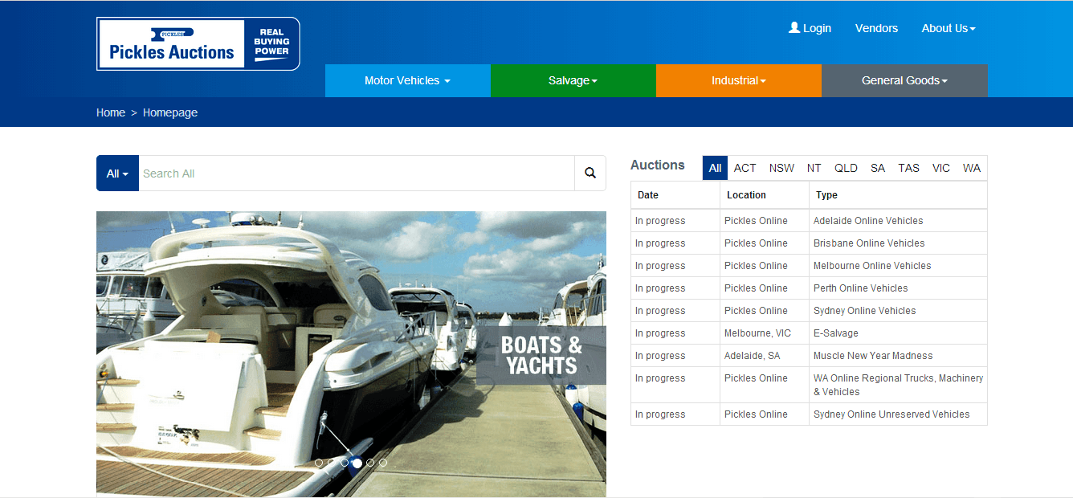Expand the About Us dropdown

tap(949, 28)
